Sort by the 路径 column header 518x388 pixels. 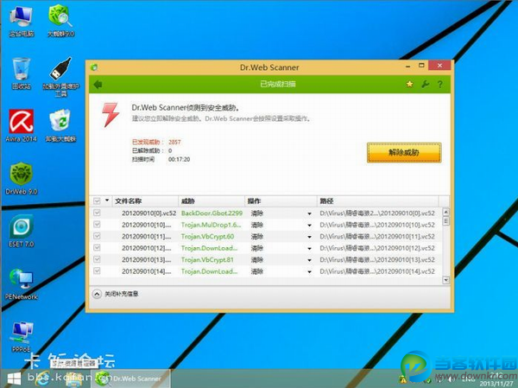coord(378,200)
